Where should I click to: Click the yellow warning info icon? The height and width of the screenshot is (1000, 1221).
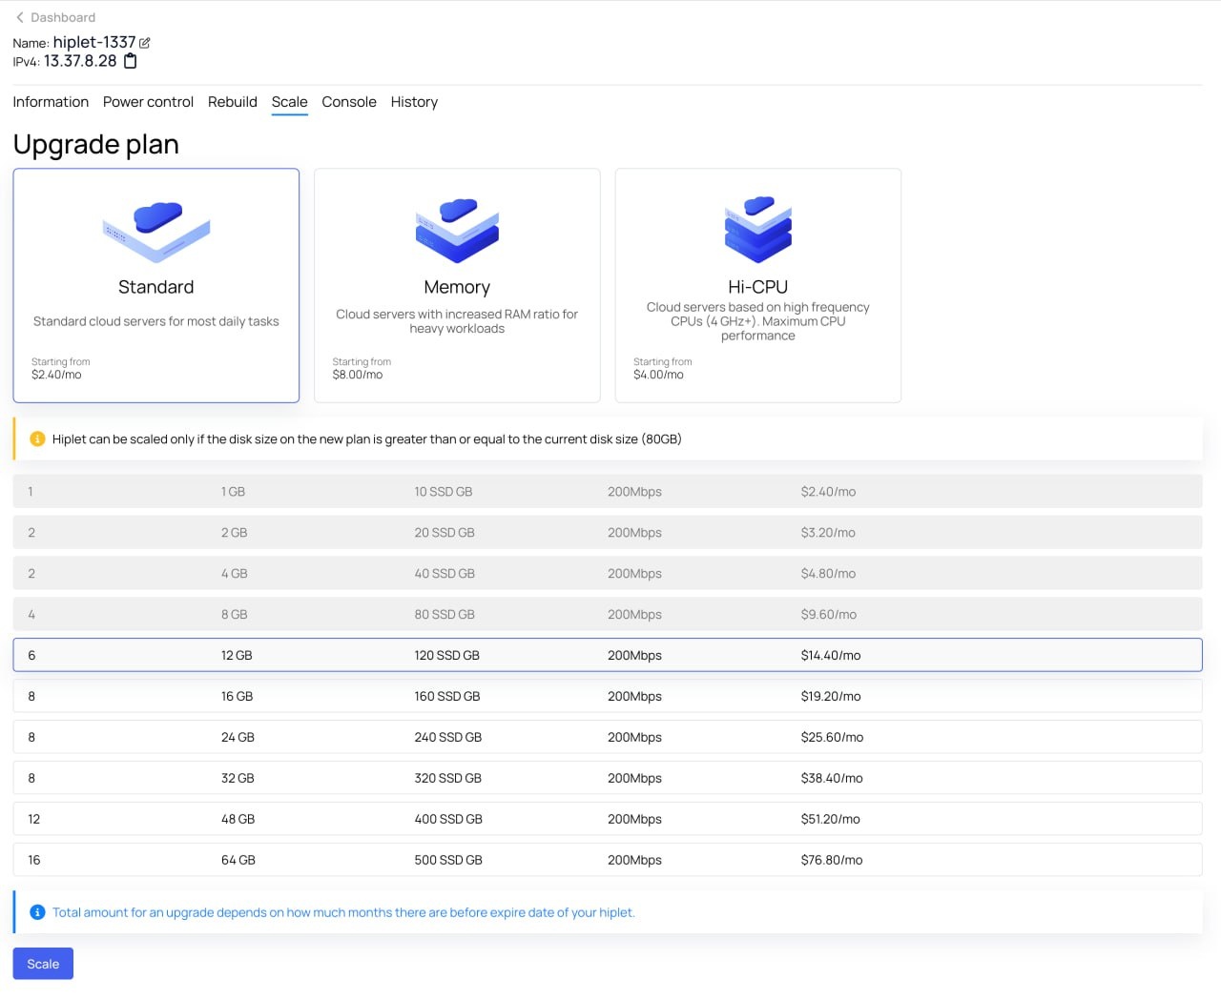[x=38, y=439]
